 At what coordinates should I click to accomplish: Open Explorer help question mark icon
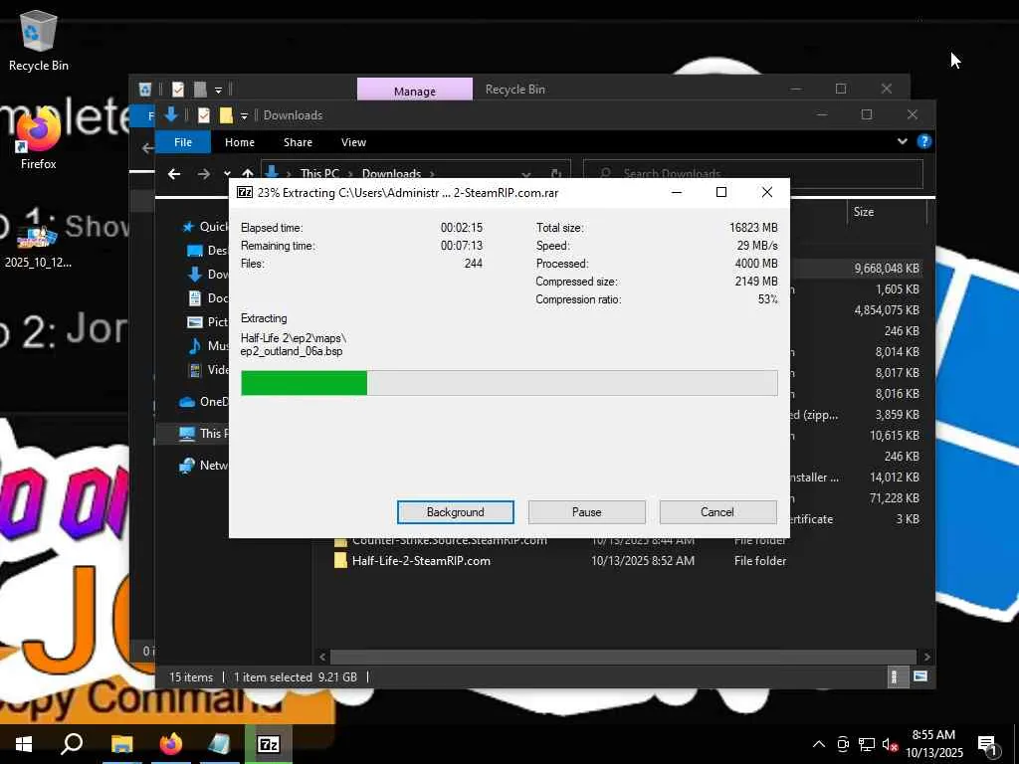(924, 141)
